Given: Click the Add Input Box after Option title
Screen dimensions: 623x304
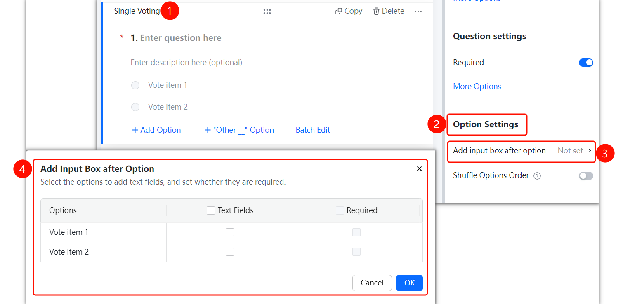Looking at the screenshot, I should (97, 169).
